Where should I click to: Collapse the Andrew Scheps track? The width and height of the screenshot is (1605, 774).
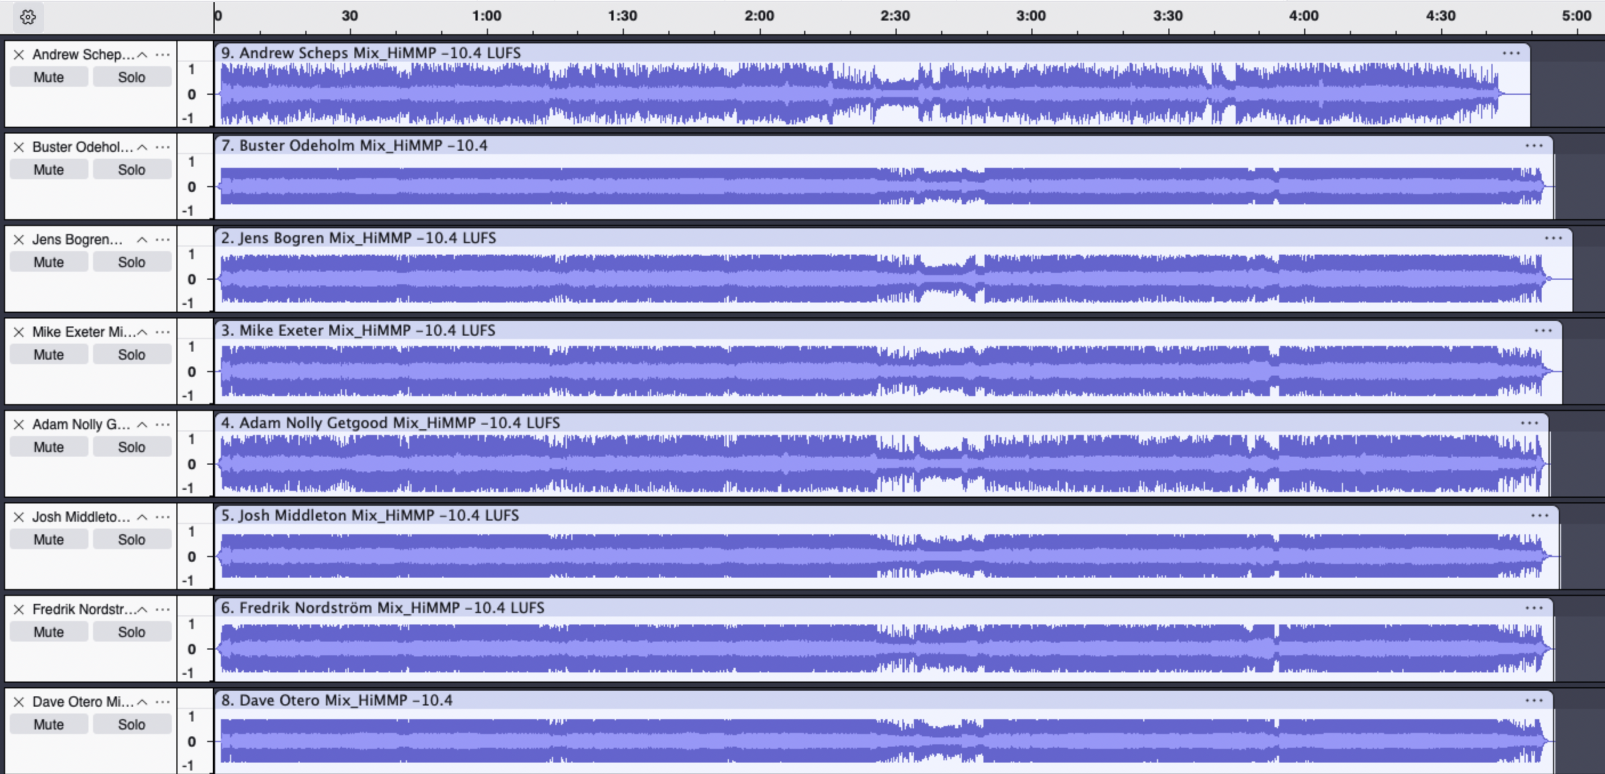[x=142, y=55]
